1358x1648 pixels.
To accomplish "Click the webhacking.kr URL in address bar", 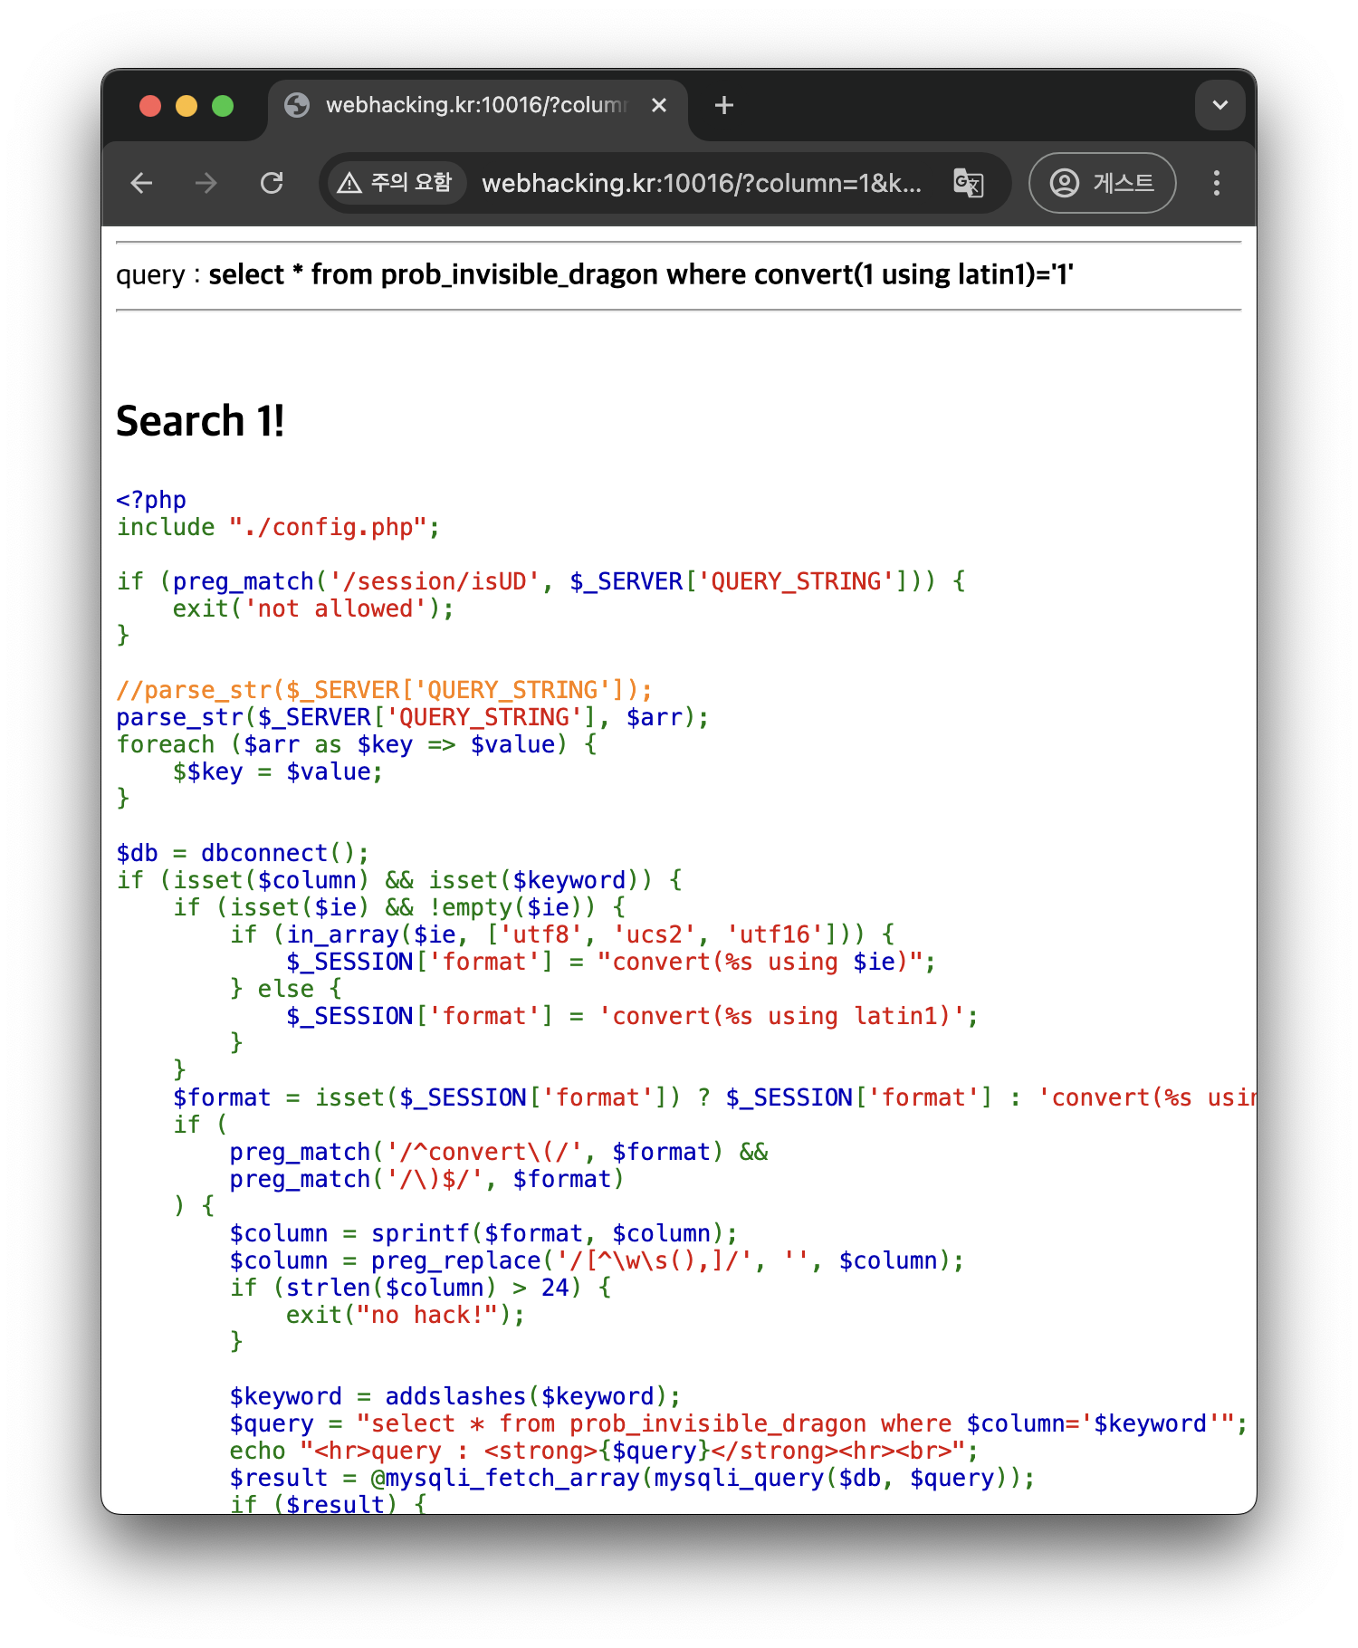I will (x=702, y=184).
